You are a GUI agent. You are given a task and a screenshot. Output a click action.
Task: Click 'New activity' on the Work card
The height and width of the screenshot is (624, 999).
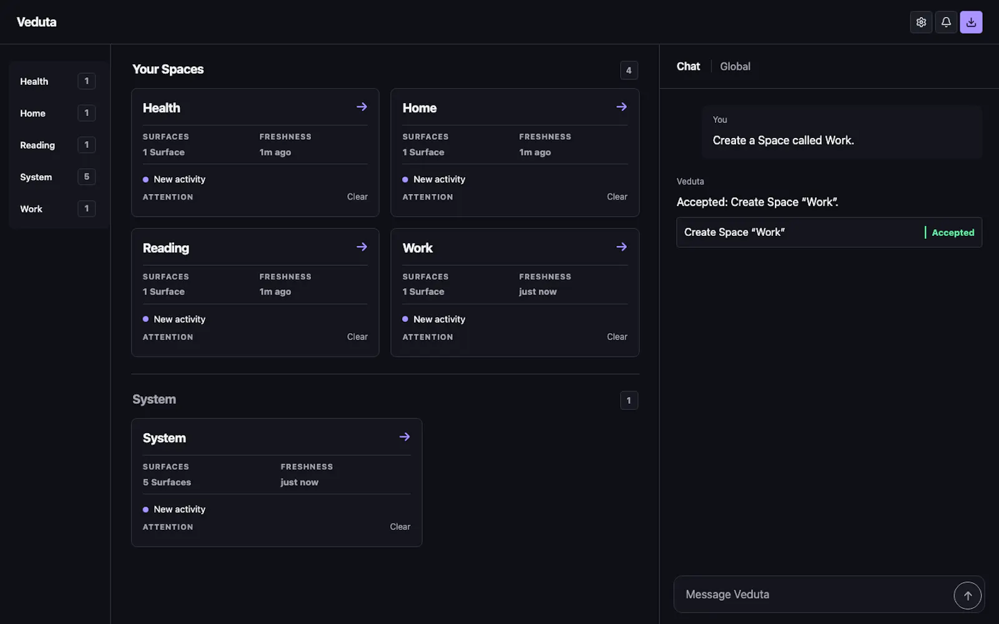[439, 319]
